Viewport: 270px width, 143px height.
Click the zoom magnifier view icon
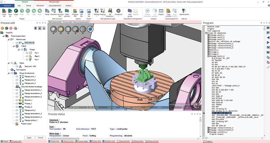[x=75, y=29]
